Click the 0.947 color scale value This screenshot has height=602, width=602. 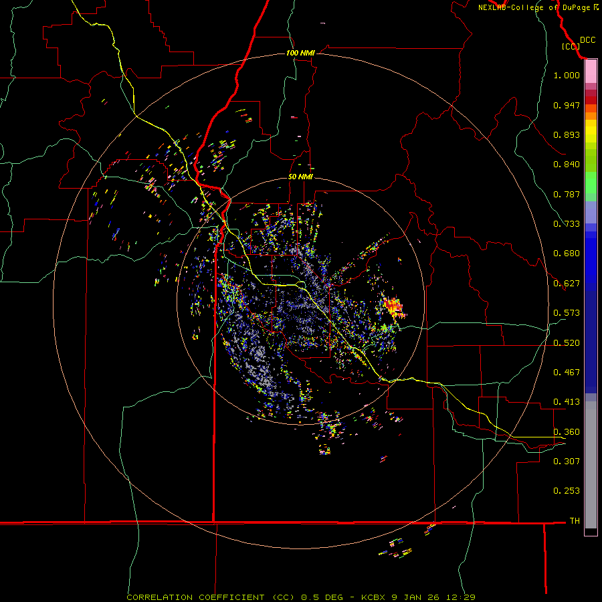(567, 105)
